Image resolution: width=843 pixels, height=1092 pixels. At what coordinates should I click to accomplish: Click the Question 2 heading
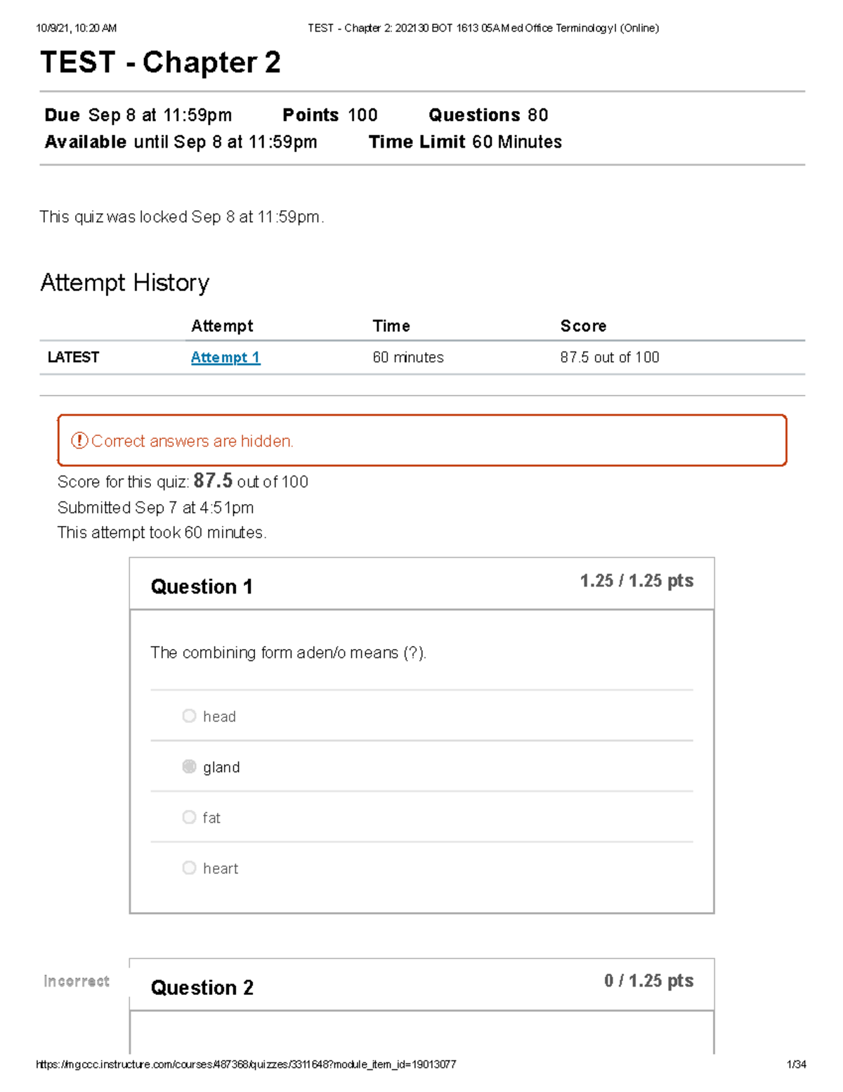202,987
